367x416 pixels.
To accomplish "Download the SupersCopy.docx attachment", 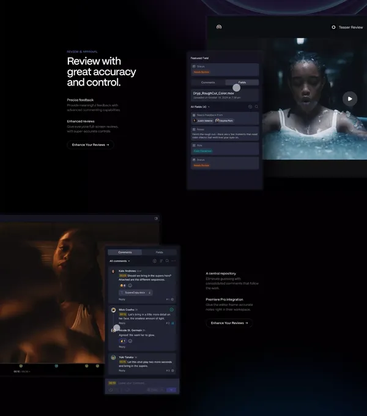I will coord(150,292).
